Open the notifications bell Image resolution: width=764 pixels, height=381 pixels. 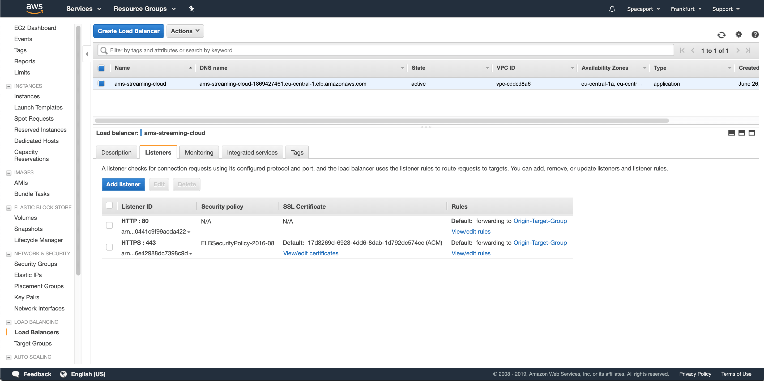coord(612,9)
